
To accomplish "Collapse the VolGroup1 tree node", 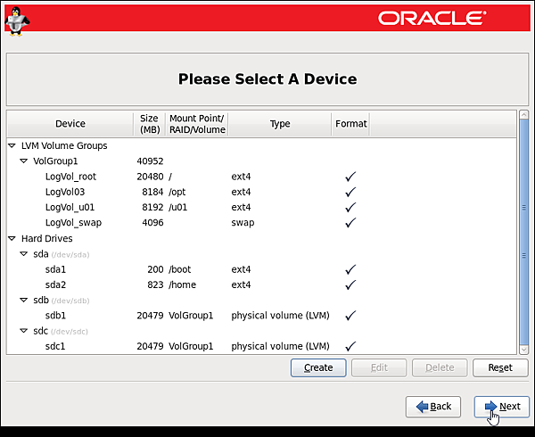I will tap(24, 161).
